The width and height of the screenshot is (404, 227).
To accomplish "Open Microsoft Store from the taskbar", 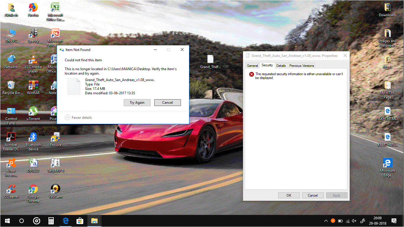I will (80, 221).
